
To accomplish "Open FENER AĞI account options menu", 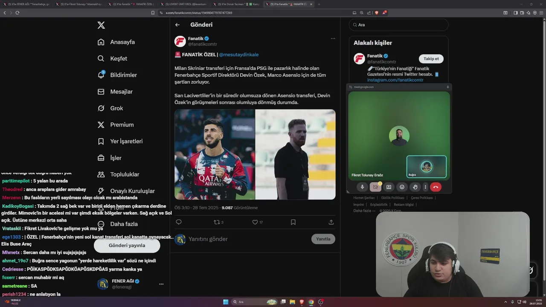I will pos(161,284).
